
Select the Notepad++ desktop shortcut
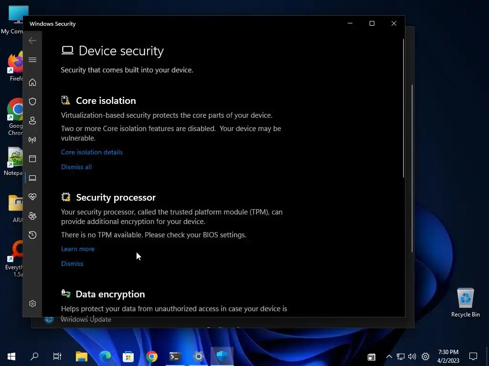coord(14,162)
